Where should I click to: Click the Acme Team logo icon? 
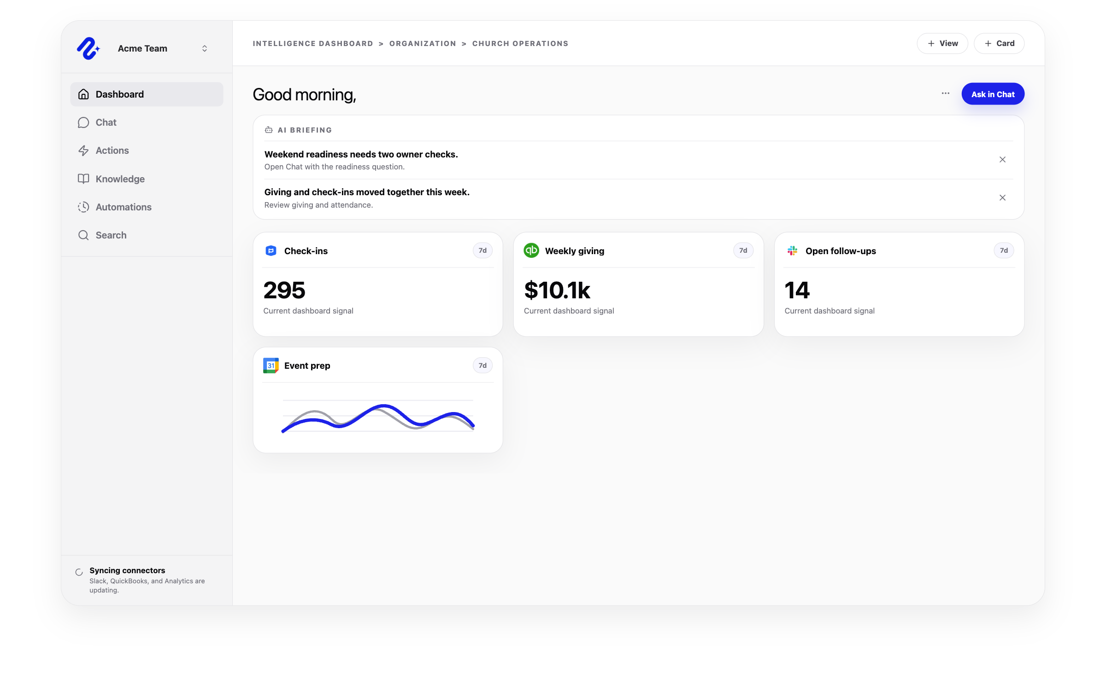88,48
